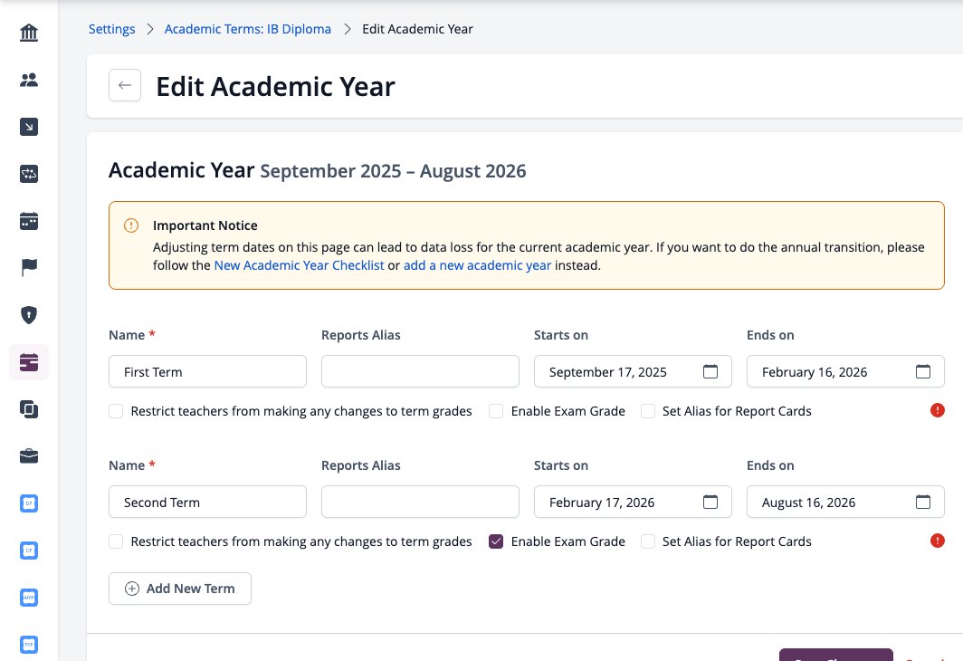Click the Add New Term button
The height and width of the screenshot is (661, 963).
click(180, 589)
